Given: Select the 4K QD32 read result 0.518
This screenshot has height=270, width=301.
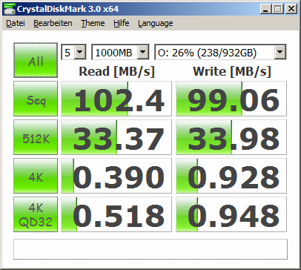Looking at the screenshot, I should click(x=116, y=214).
